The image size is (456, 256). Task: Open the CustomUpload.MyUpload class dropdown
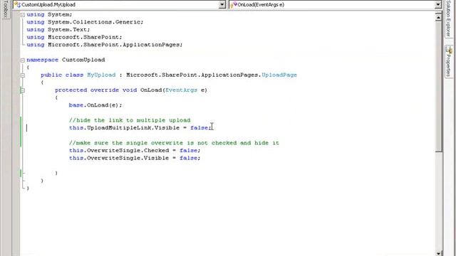(222, 5)
